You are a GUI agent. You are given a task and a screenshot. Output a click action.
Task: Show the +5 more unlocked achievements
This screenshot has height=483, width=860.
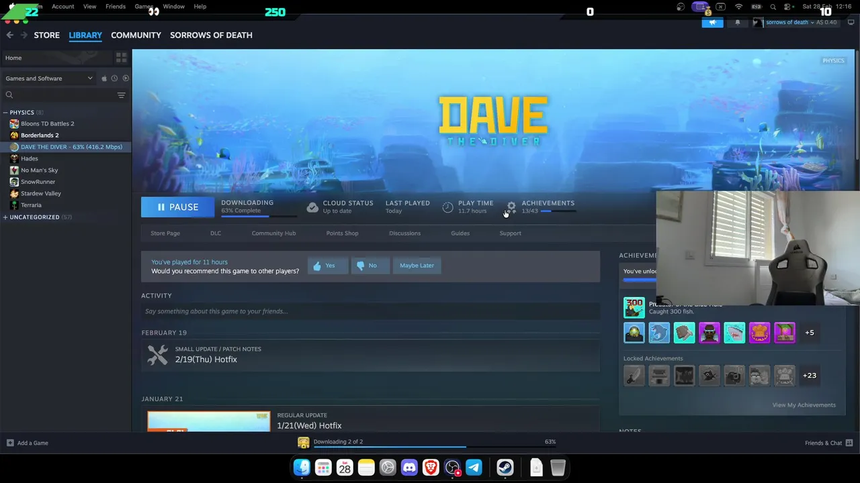point(810,333)
